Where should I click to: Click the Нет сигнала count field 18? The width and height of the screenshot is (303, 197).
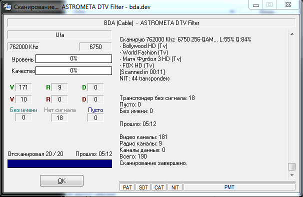pos(59,117)
